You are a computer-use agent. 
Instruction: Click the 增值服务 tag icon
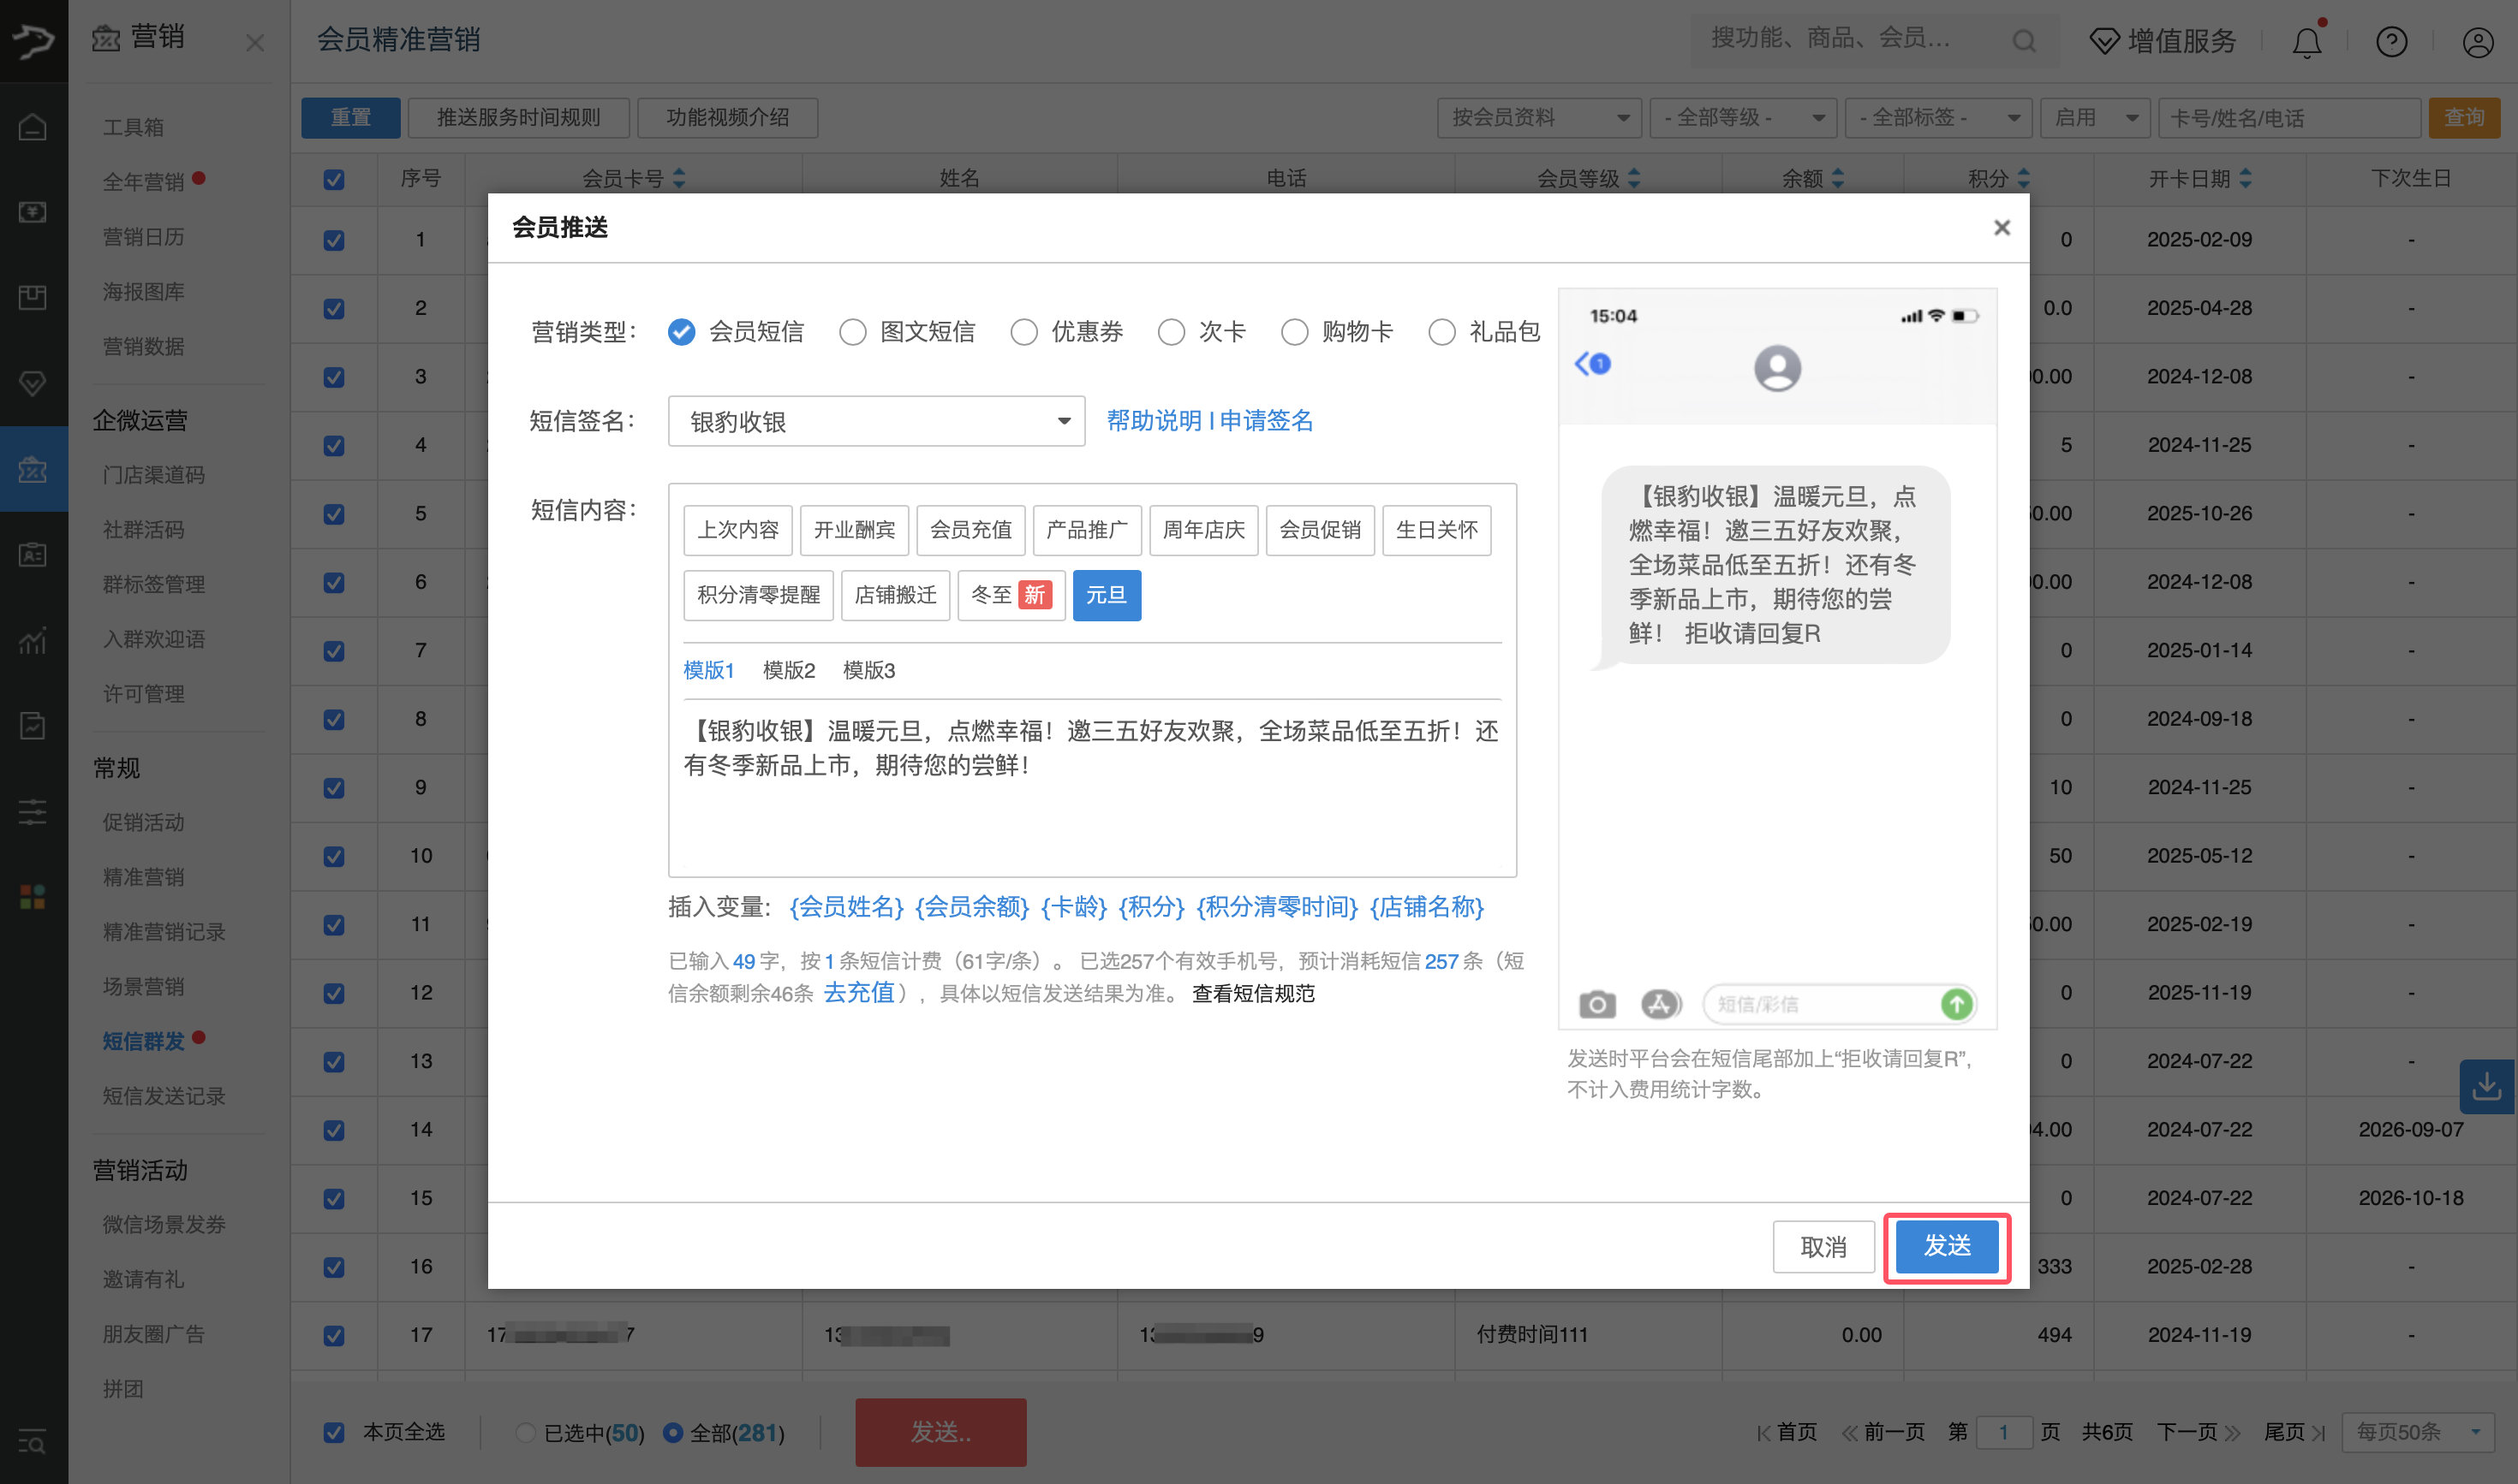pos(2104,41)
